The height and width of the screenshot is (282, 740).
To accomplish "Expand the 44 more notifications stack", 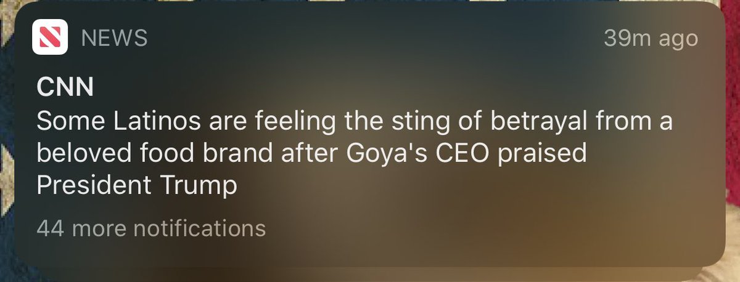I will click(151, 228).
